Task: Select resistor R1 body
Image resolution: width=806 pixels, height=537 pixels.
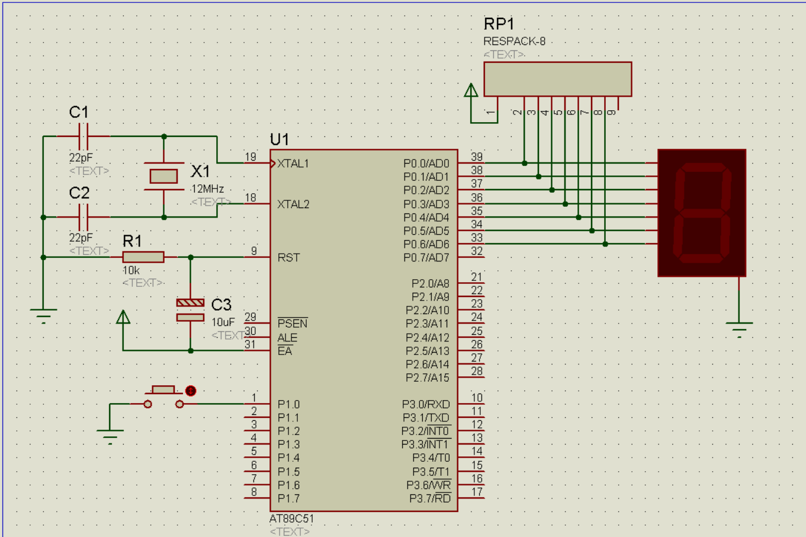Action: pyautogui.click(x=143, y=257)
